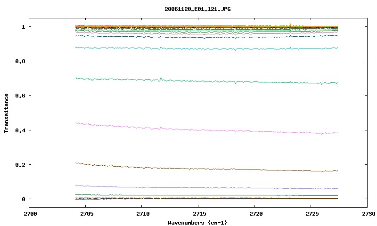Click x-axis tick label 2730

[x=369, y=214]
